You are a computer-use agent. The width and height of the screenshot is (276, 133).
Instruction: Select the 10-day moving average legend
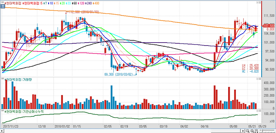[51, 3]
